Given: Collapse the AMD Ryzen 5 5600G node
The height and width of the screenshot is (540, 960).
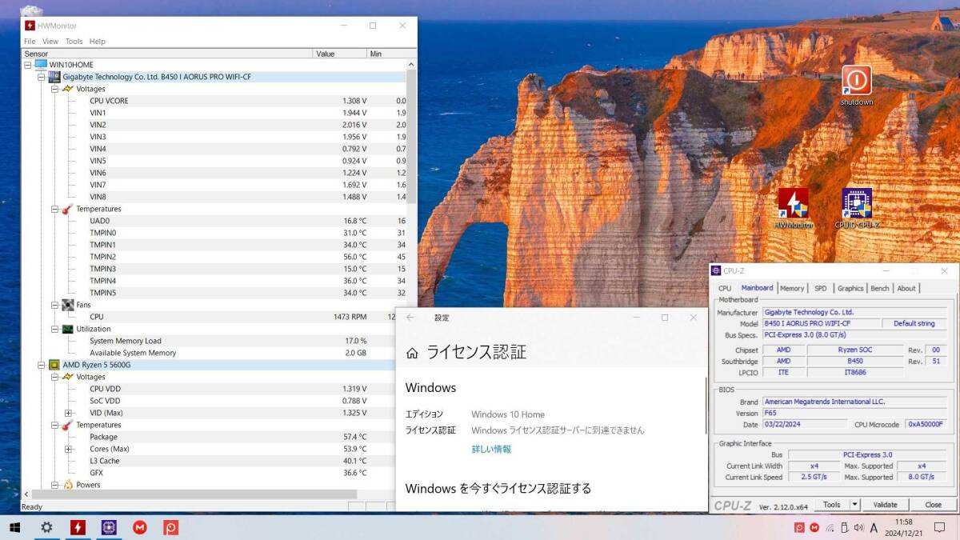Looking at the screenshot, I should point(42,365).
